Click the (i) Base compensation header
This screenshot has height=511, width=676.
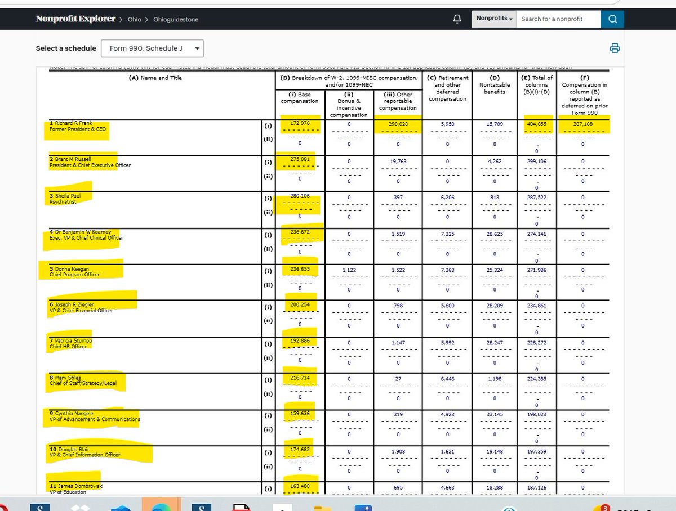click(300, 97)
